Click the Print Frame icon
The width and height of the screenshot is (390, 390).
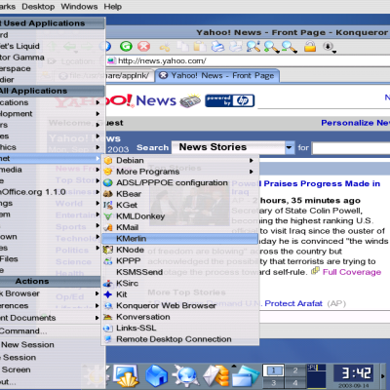coord(236,47)
